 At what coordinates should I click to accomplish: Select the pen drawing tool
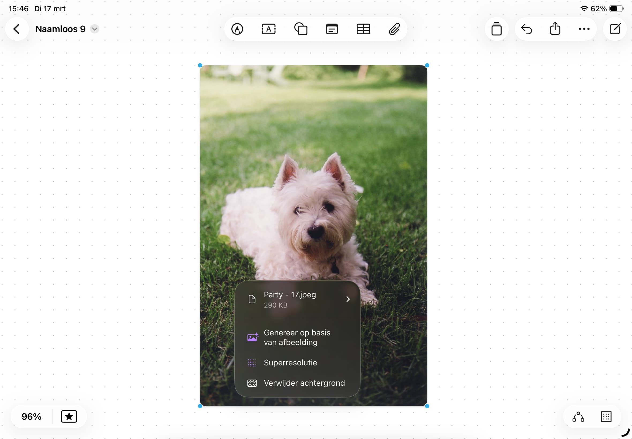coord(237,29)
